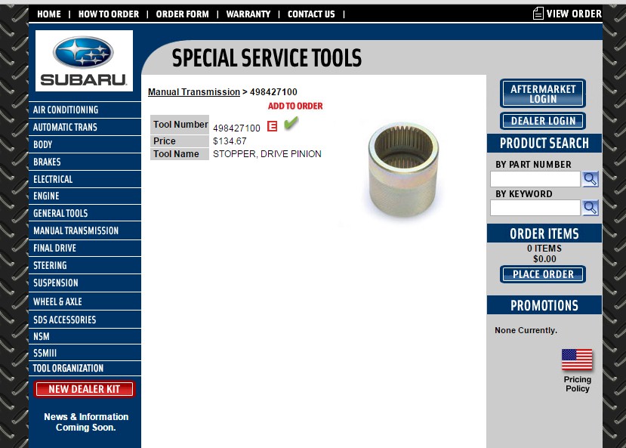Click the price value $134.67
Screen dimensions: 626x448
click(230, 141)
